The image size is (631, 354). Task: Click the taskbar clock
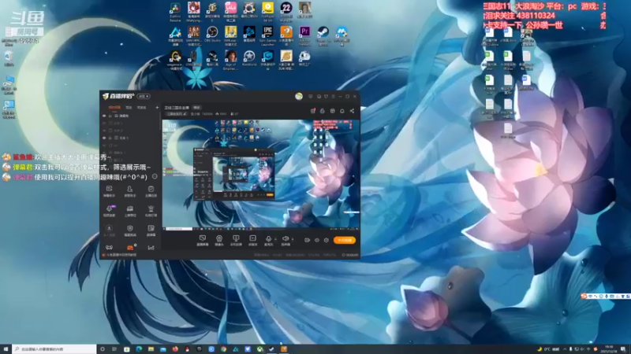coord(609,349)
